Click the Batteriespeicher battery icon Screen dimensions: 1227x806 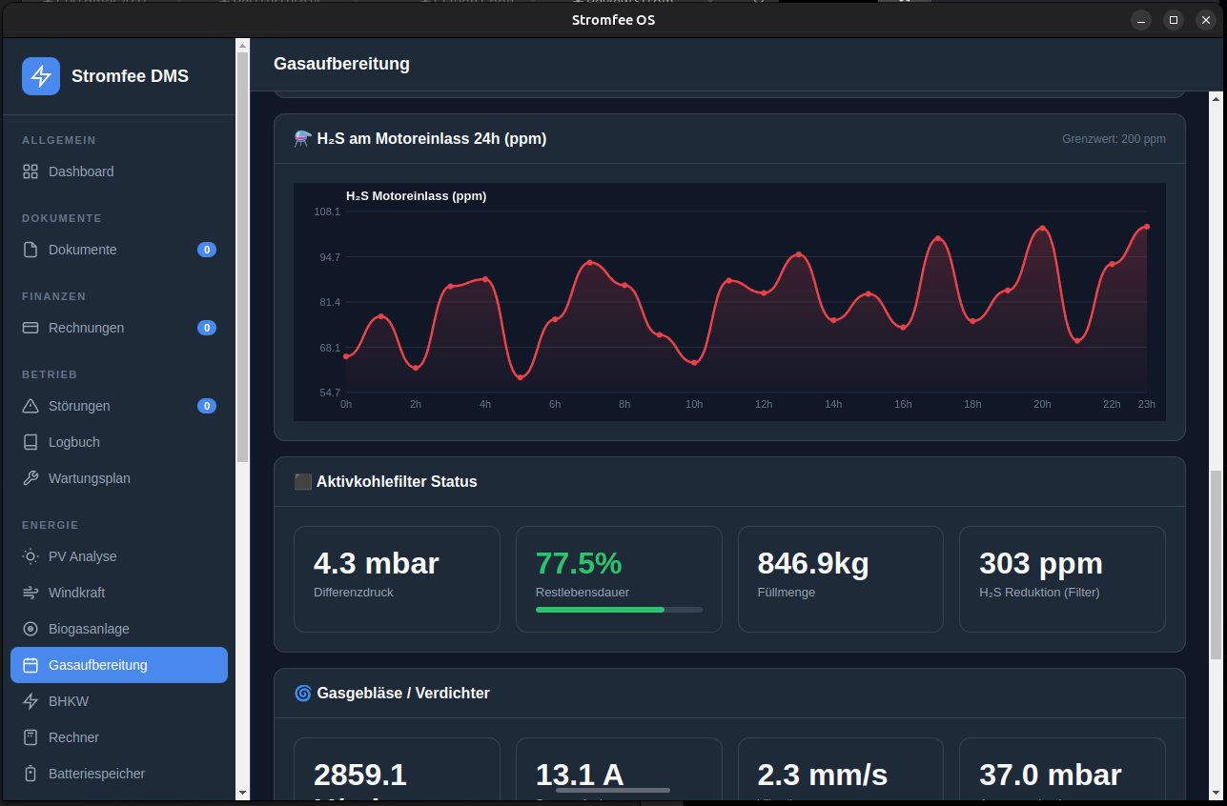(x=31, y=774)
